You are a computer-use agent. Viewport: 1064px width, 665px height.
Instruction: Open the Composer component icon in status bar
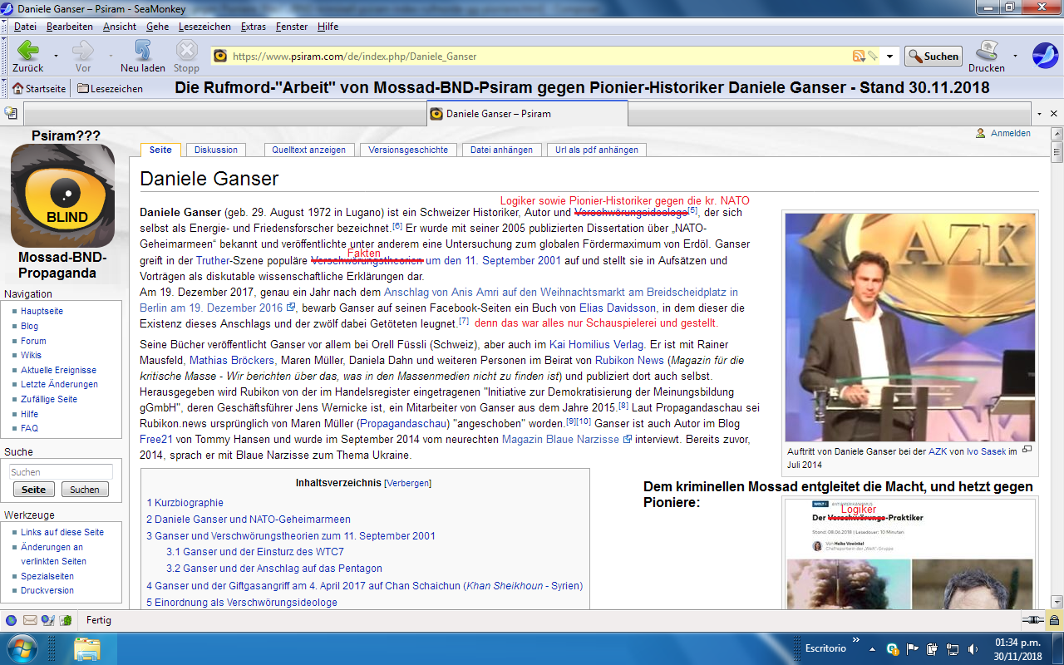point(47,620)
